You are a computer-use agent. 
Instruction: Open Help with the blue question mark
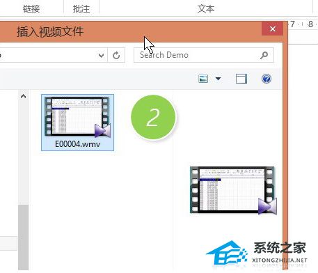tap(267, 79)
